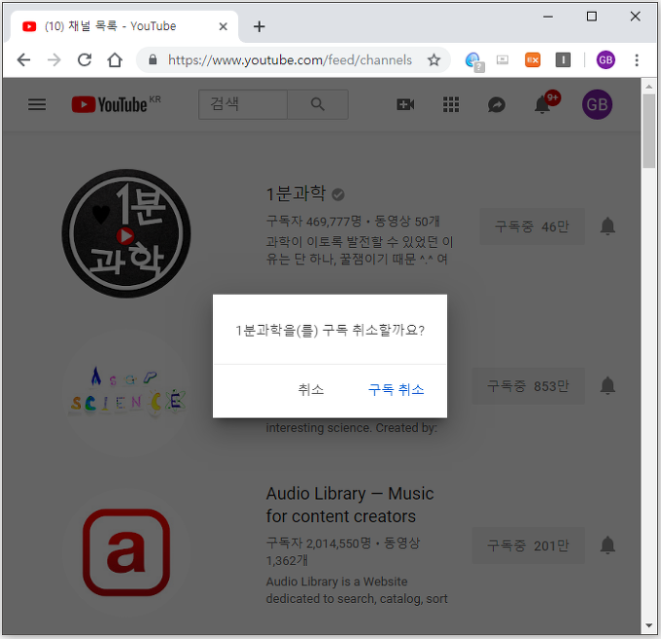Screen dimensions: 661x639
Task: Open the dark gray I extension icon
Action: 563,60
